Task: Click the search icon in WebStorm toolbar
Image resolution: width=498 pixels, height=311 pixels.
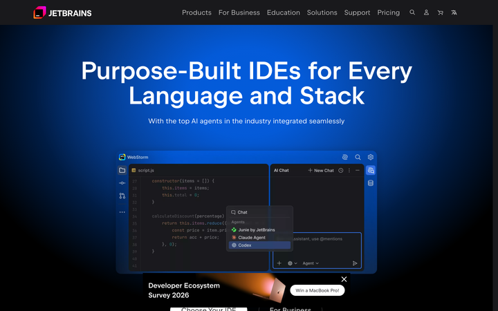Action: [358, 157]
